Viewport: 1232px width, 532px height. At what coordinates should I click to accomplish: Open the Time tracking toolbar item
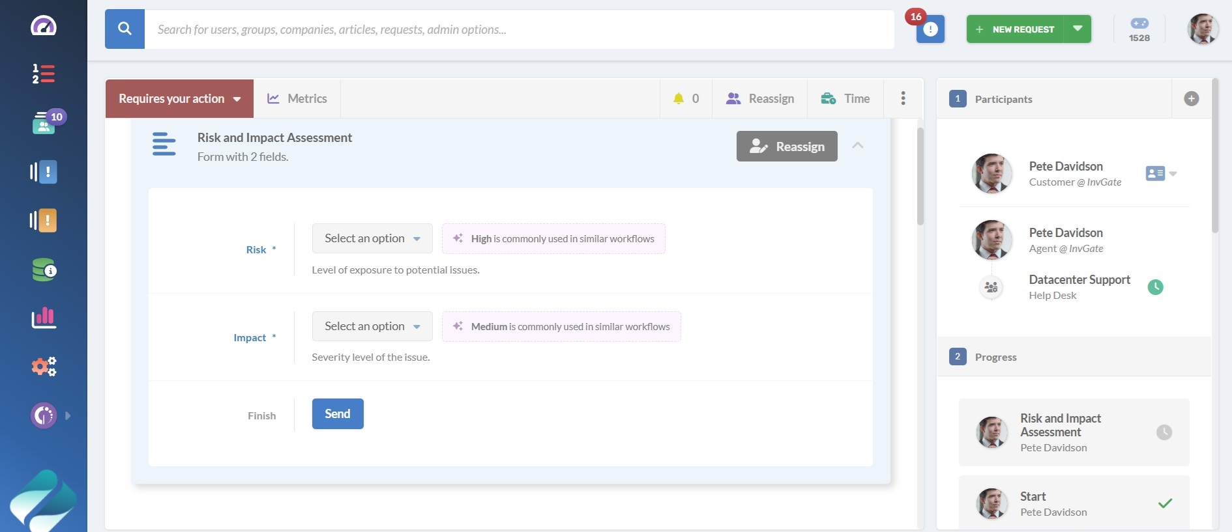tap(845, 99)
